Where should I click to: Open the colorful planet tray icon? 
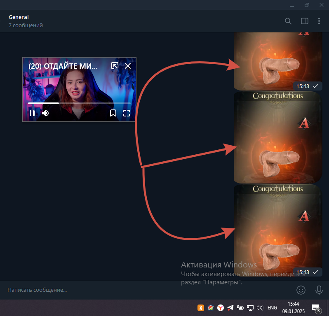(210, 308)
